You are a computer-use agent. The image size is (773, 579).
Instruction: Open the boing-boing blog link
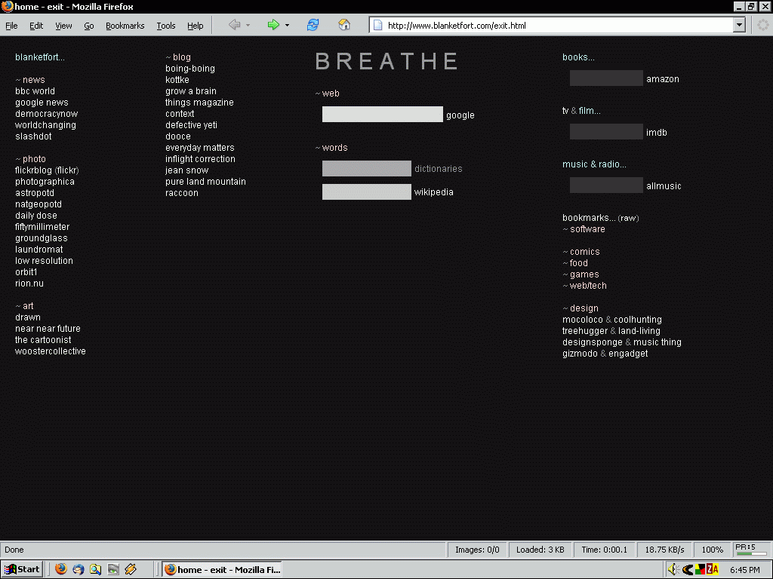pos(189,69)
